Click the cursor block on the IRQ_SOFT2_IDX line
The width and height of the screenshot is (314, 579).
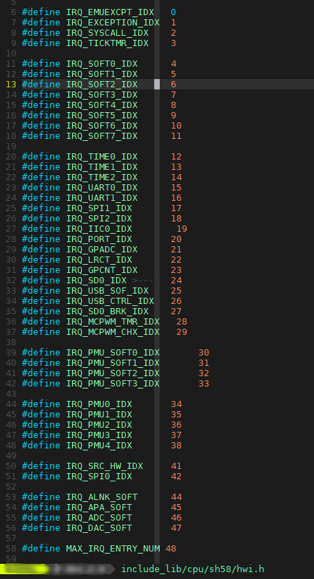[157, 84]
